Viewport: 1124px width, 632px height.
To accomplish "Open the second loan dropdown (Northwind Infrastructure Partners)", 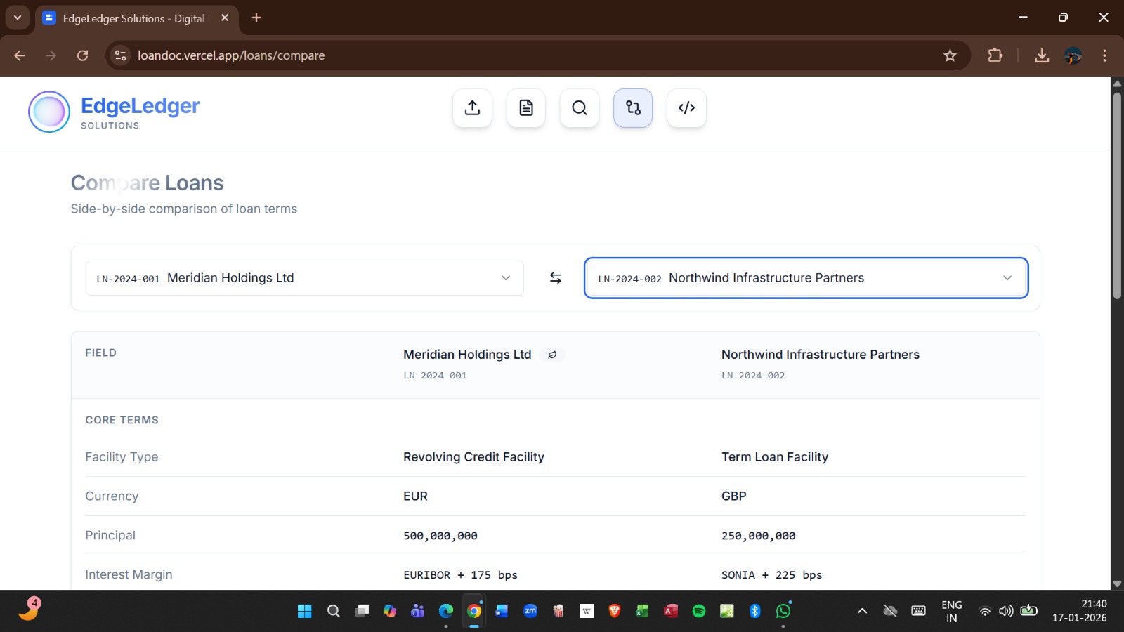I will tap(806, 278).
